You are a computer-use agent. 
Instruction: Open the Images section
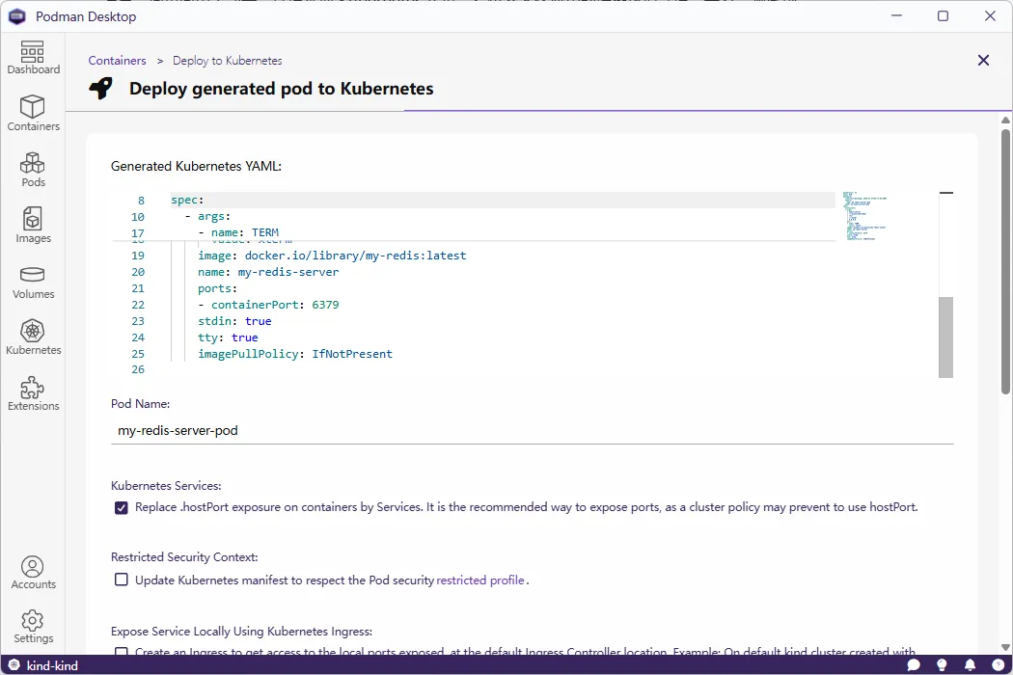[33, 225]
